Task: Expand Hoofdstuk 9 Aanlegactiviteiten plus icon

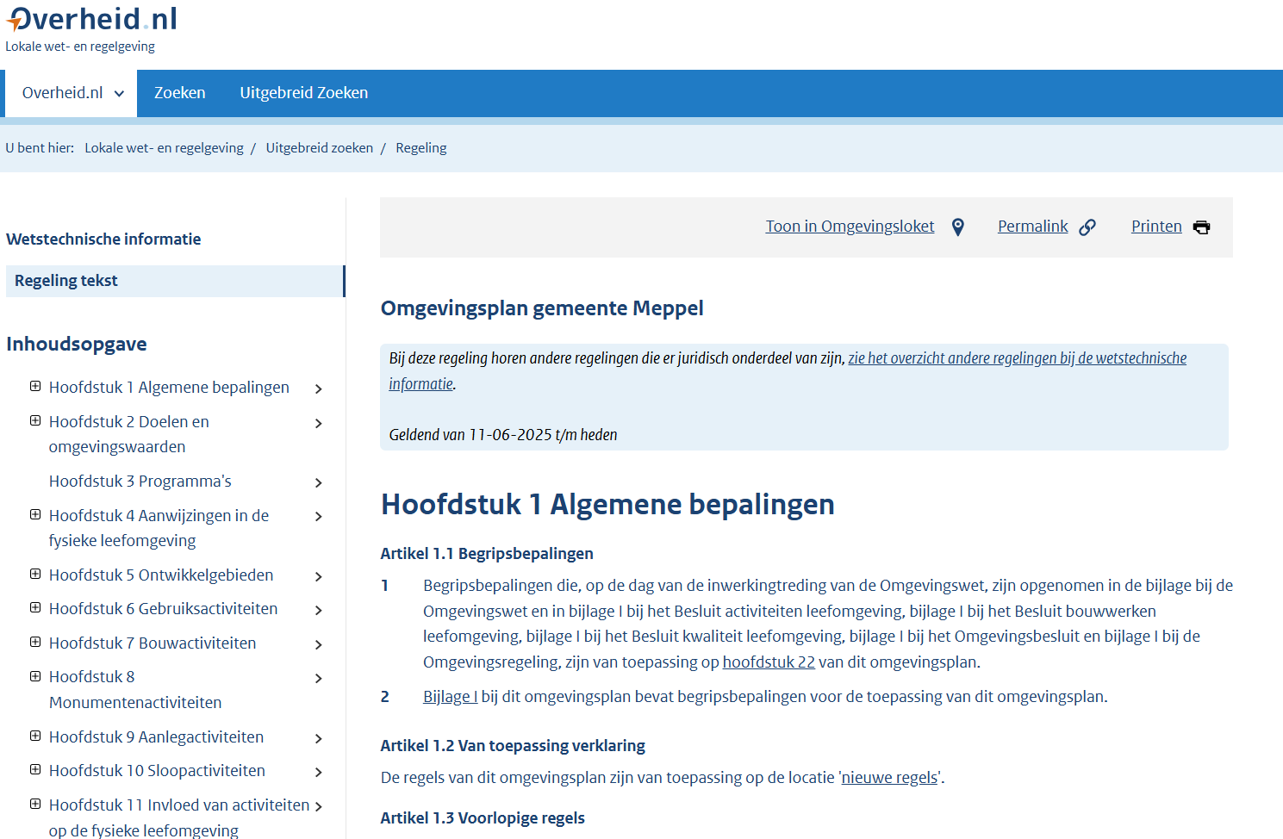Action: tap(35, 736)
